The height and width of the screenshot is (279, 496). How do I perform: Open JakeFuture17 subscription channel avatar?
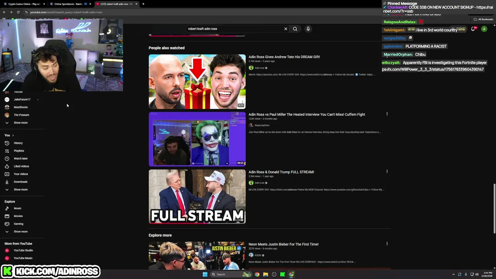click(x=7, y=99)
